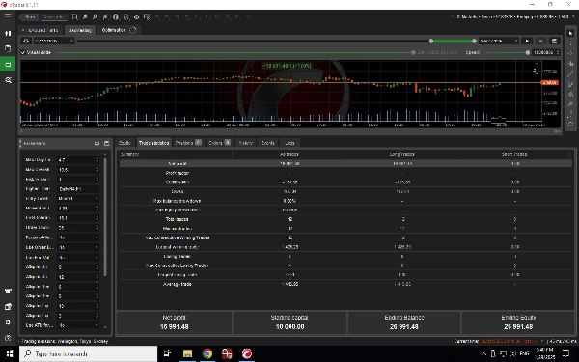
Task: Select the Max balance drawdown row
Action: pyautogui.click(x=345, y=201)
